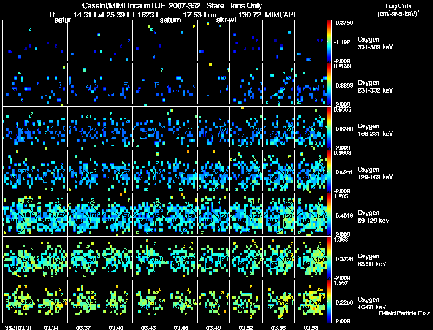The width and height of the screenshot is (433, 330).
Task: Click the 03:58 time label
Action: click(311, 327)
